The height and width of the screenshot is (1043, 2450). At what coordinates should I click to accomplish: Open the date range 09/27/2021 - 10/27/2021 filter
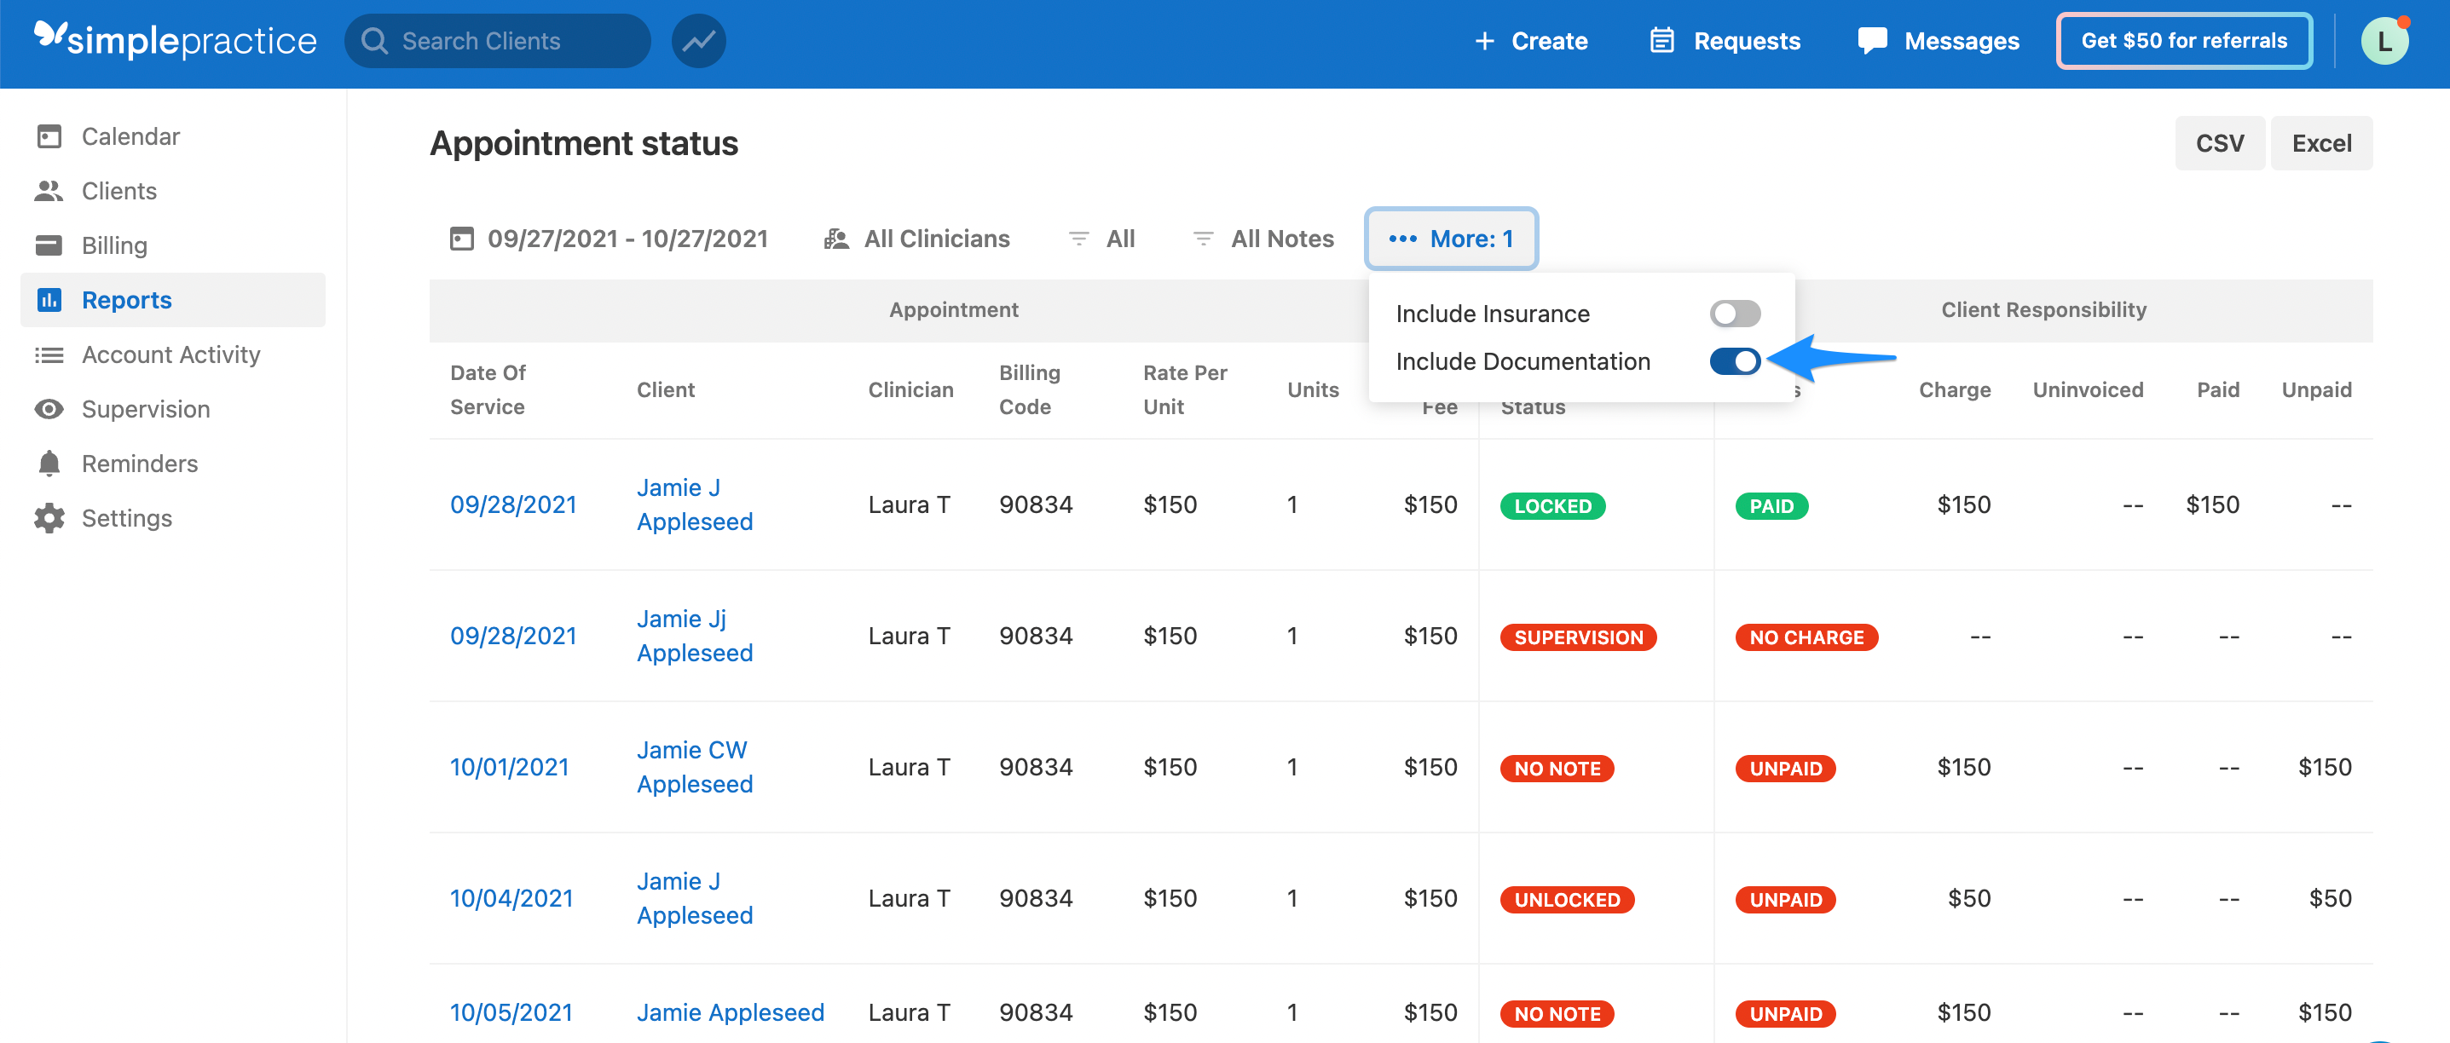coord(627,239)
